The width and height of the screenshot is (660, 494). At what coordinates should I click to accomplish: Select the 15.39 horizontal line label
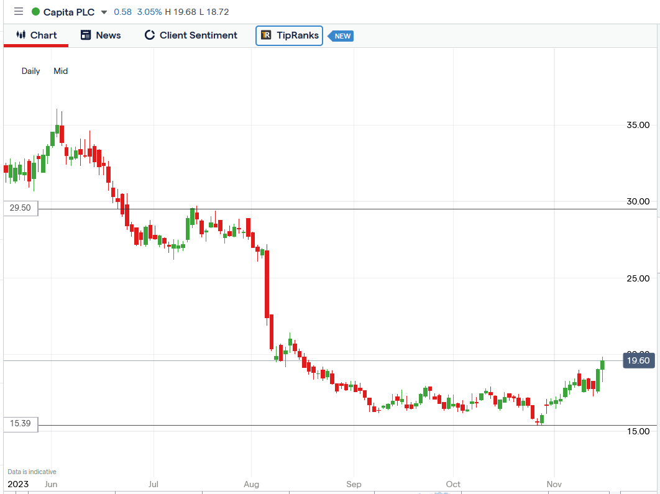pos(21,424)
